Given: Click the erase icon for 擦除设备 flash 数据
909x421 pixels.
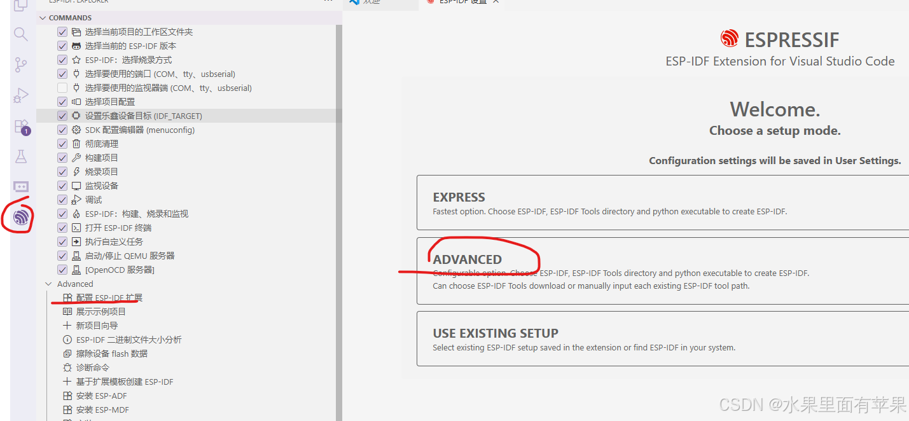Looking at the screenshot, I should pyautogui.click(x=67, y=354).
